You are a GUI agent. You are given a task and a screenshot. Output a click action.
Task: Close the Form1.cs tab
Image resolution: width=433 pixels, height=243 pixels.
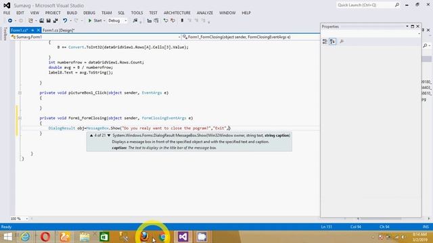[x=38, y=30]
